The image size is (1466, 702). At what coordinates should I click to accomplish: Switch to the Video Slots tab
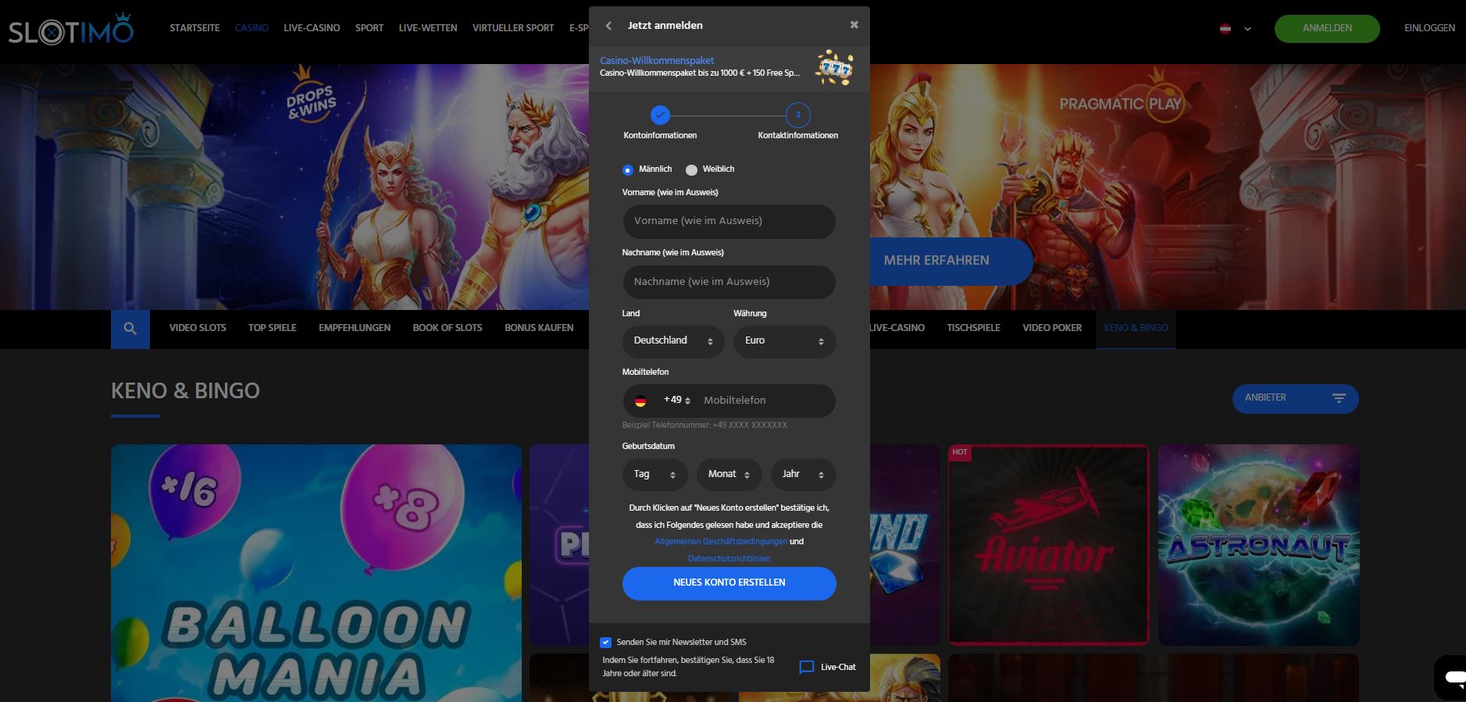coord(198,328)
